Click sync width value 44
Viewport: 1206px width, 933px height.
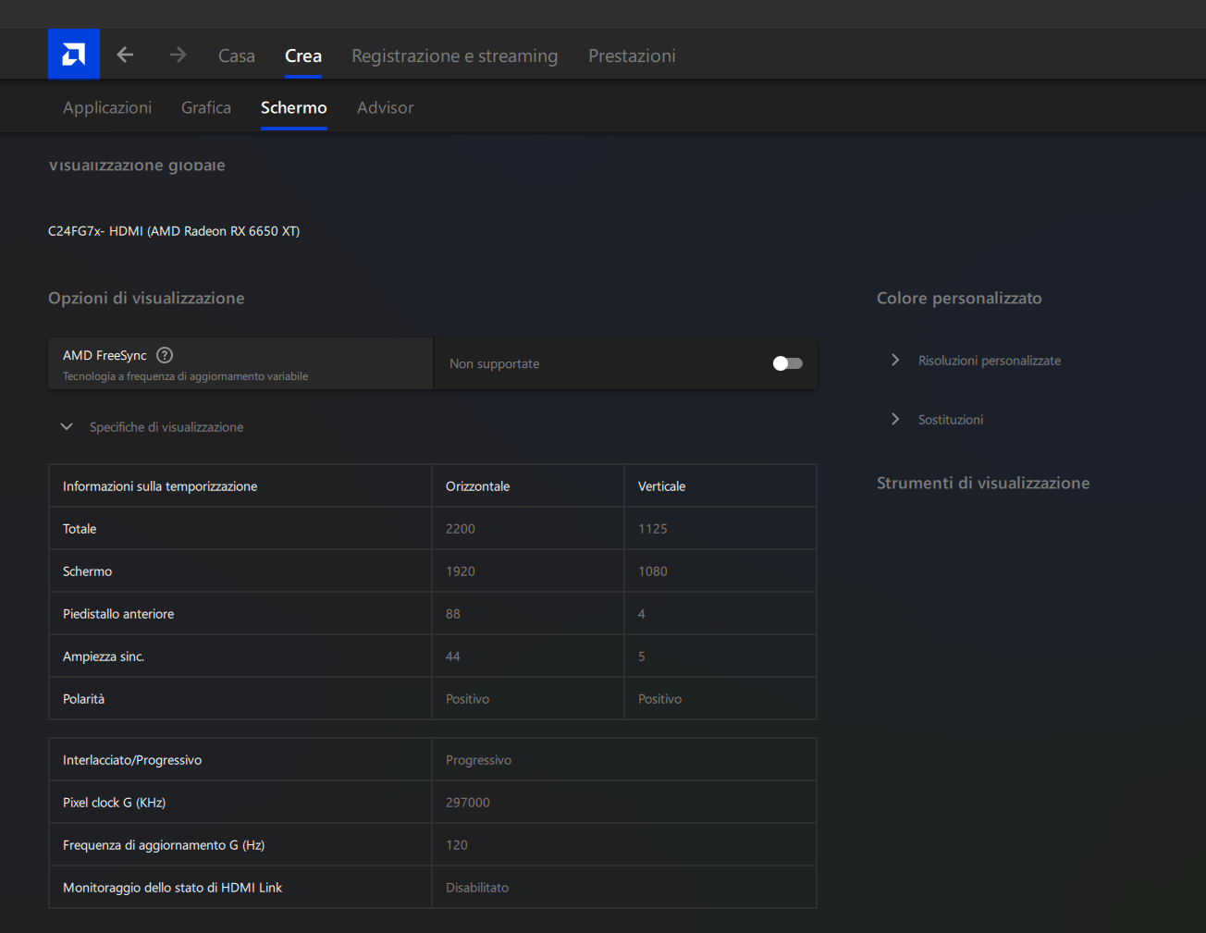[452, 657]
